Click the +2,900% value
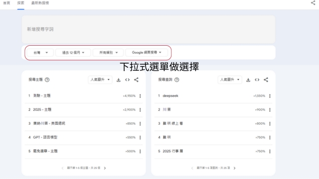The image size is (319, 179). click(129, 110)
